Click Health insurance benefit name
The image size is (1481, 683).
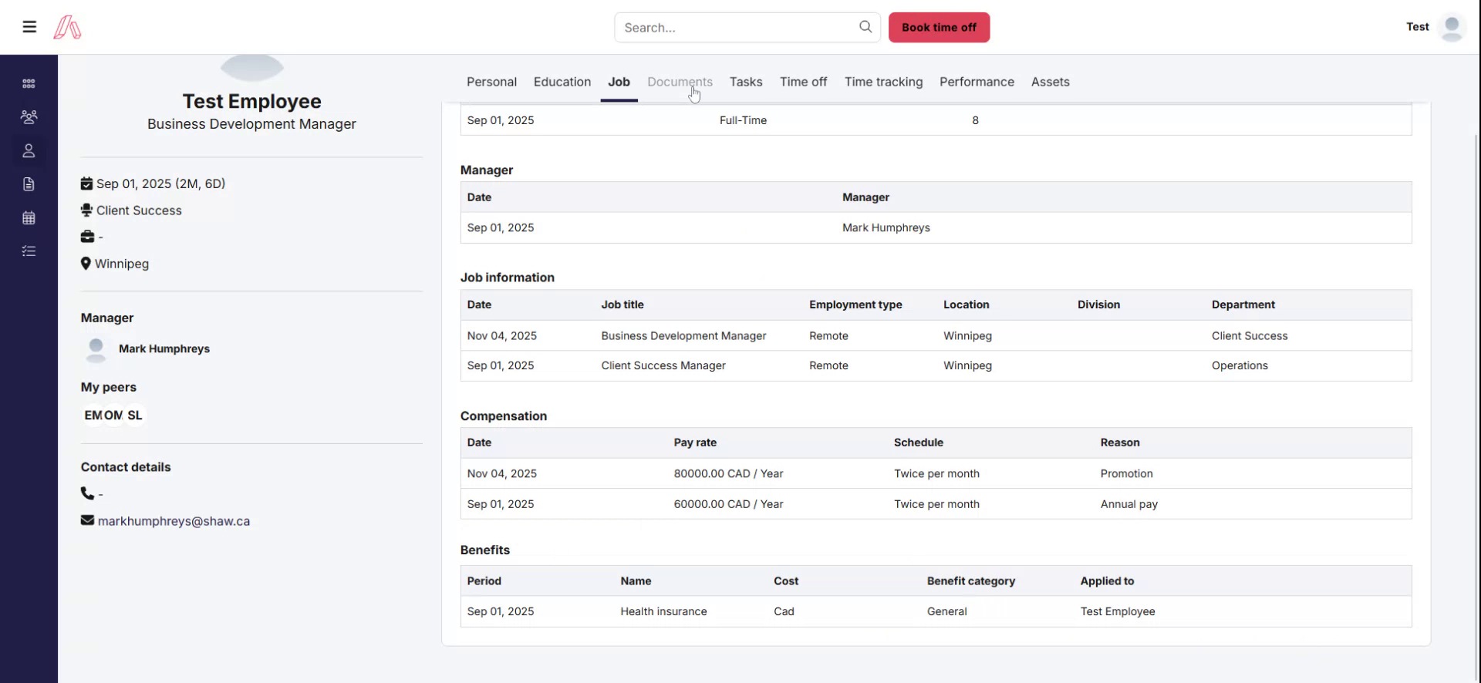click(x=663, y=612)
